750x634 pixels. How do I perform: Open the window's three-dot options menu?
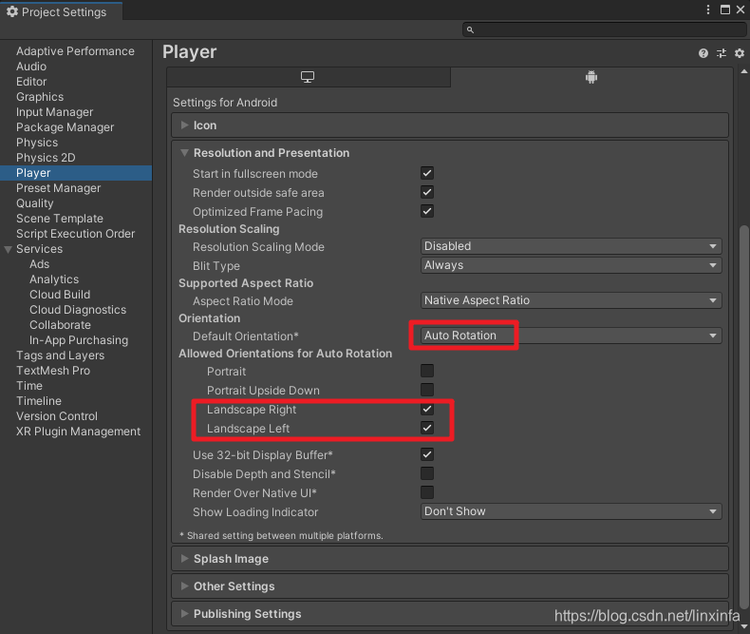click(x=708, y=10)
